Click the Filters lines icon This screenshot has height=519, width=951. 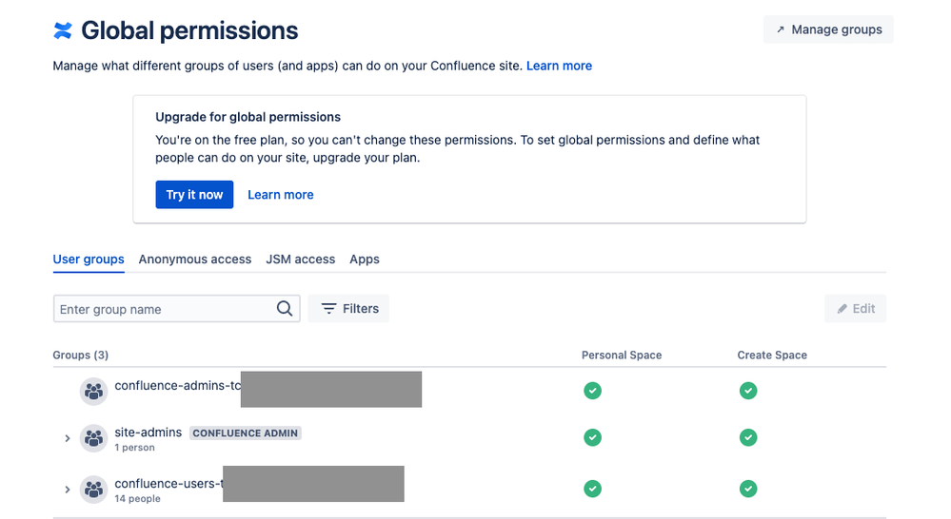pos(328,309)
